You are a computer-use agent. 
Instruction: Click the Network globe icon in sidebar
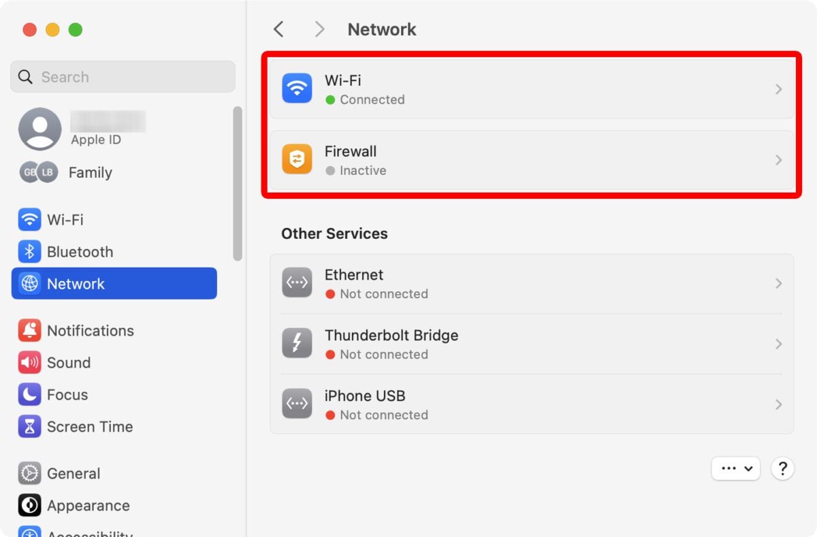(28, 283)
